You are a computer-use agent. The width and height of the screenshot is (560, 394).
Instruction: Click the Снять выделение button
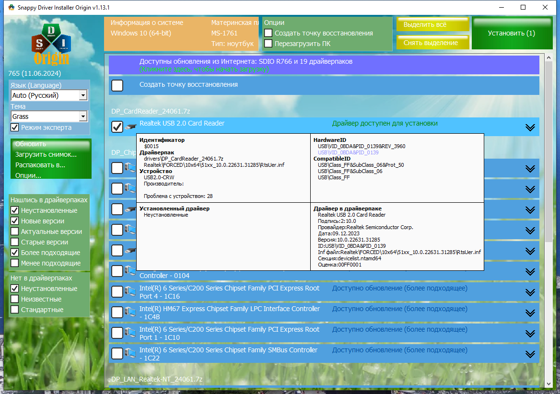click(x=432, y=43)
